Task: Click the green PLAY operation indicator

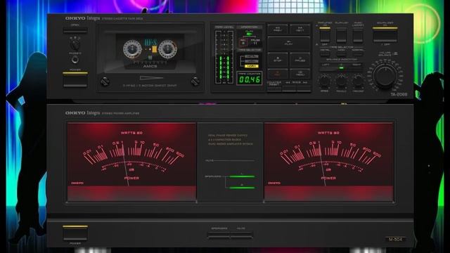Action: click(x=249, y=33)
